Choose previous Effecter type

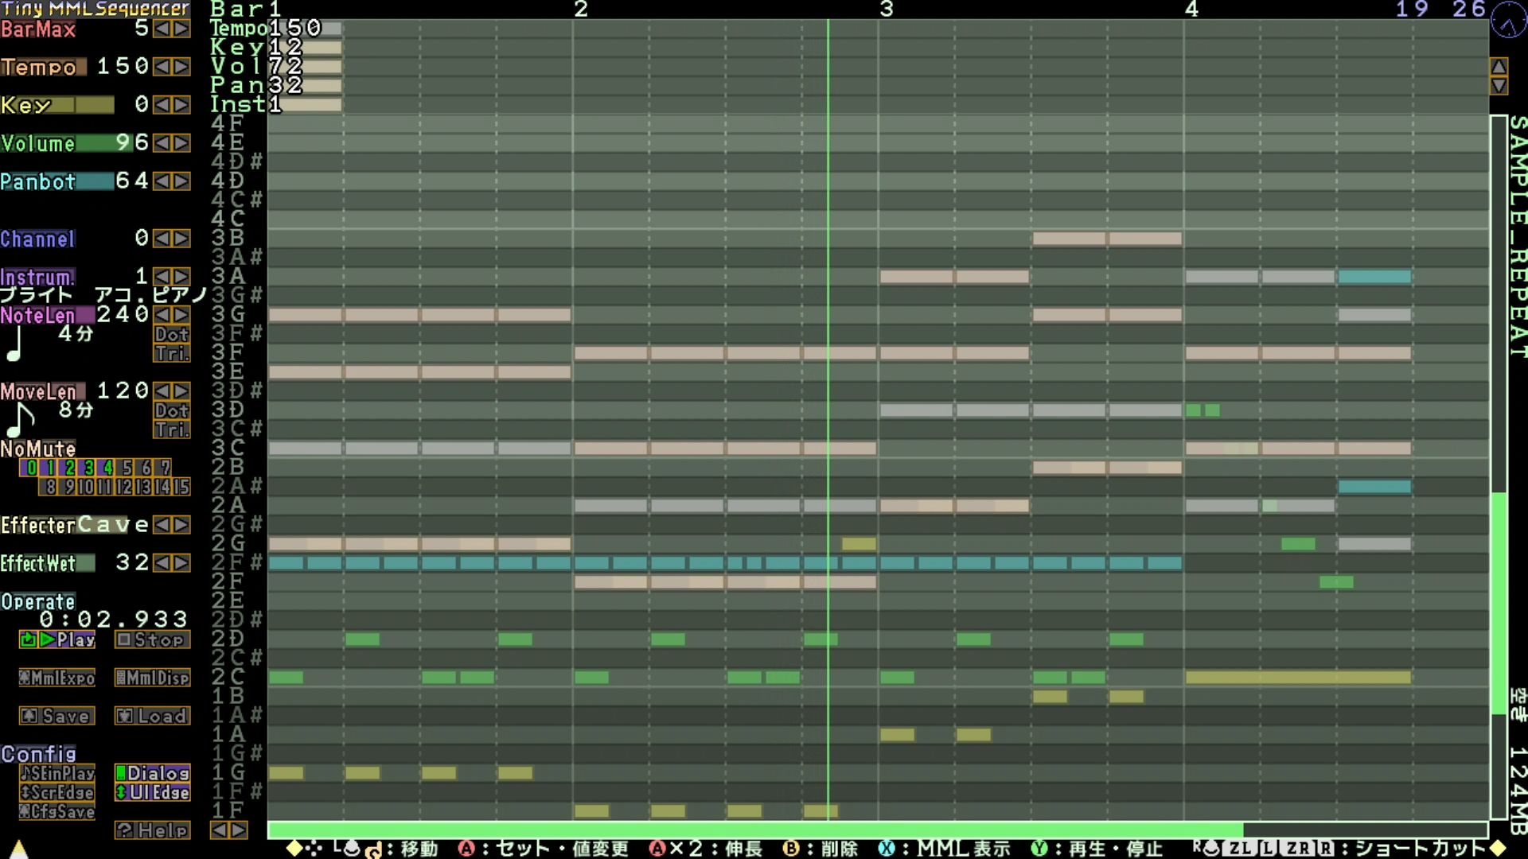click(162, 525)
